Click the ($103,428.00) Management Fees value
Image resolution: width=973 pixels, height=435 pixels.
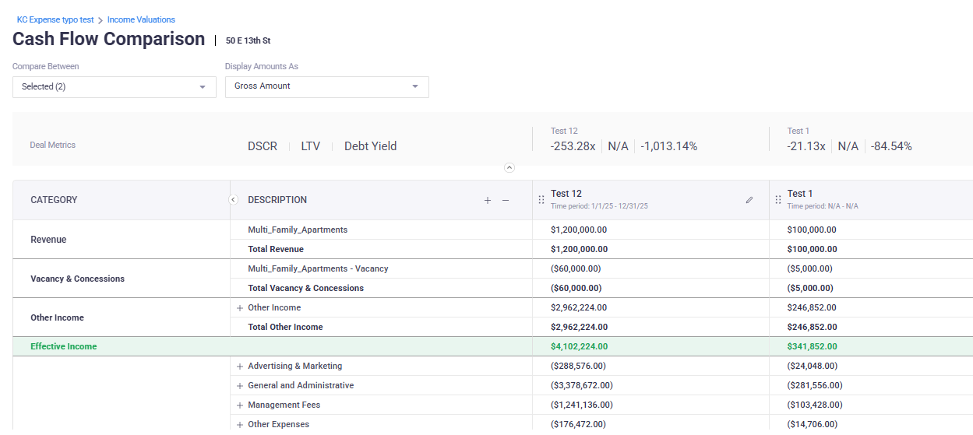pyautogui.click(x=815, y=405)
